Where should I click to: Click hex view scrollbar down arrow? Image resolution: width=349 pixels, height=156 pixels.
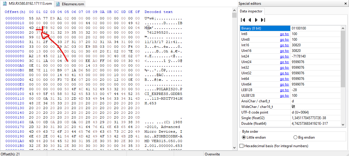pyautogui.click(x=234, y=147)
